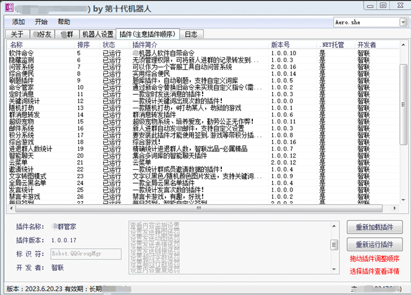This screenshot has width=411, height=295.
Task: Open the Aero.she skin dropdown
Action: (x=403, y=22)
